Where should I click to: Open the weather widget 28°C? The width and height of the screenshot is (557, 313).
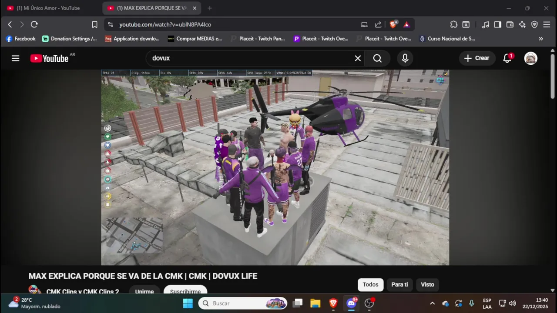35,303
